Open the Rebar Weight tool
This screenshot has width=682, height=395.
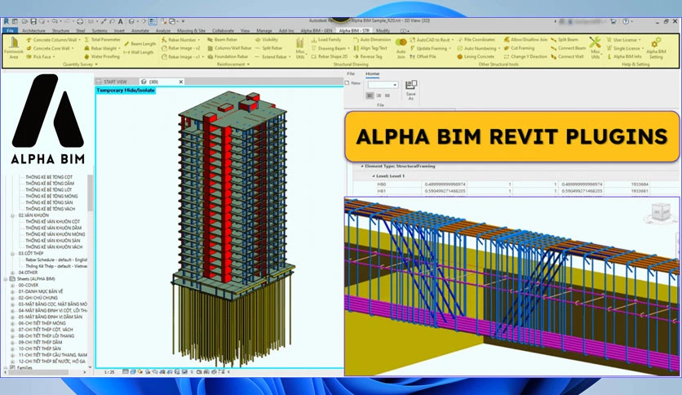click(x=102, y=48)
